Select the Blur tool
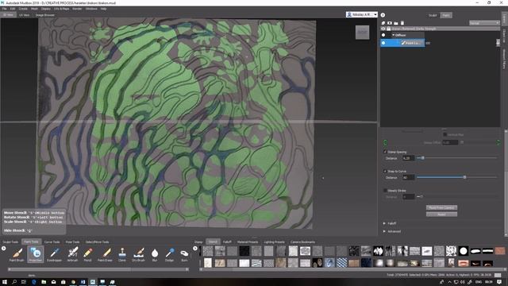The width and height of the screenshot is (508, 286). 155,254
